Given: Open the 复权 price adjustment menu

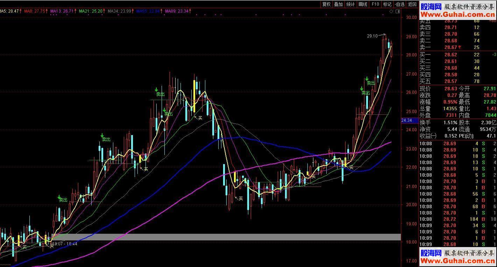Looking at the screenshot, I should (x=326, y=4).
